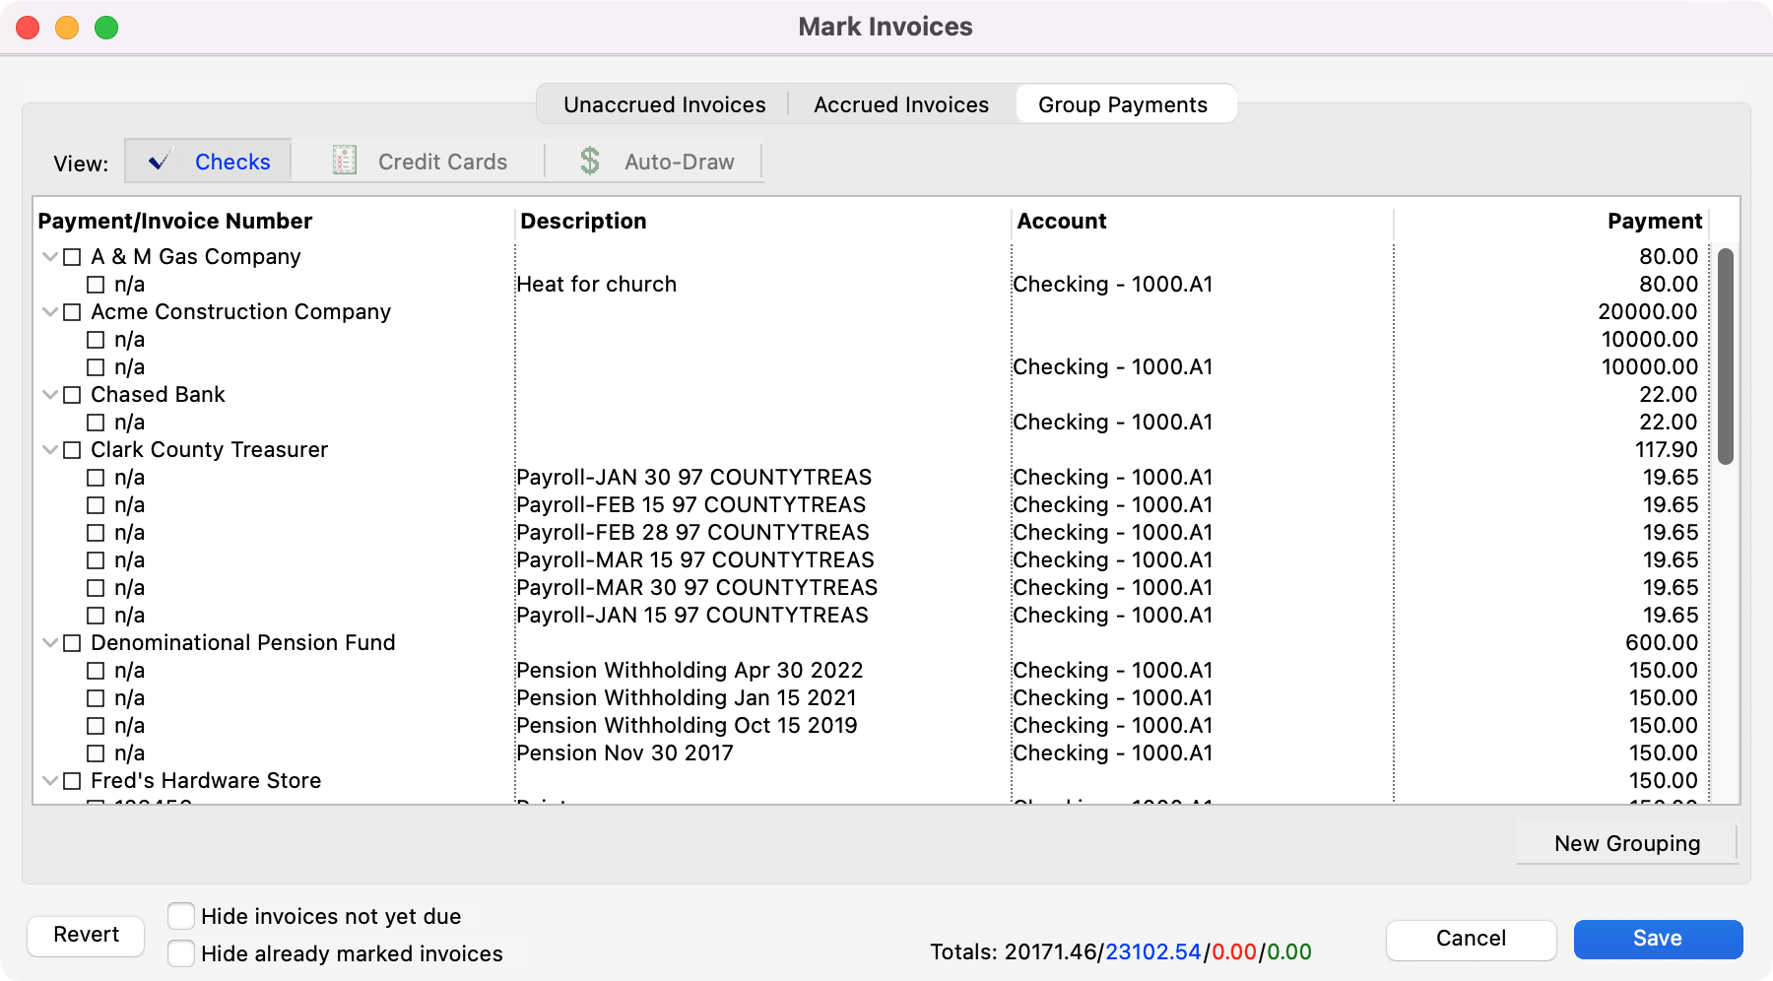
Task: Click the Checks checkmark icon
Action: coord(160,161)
